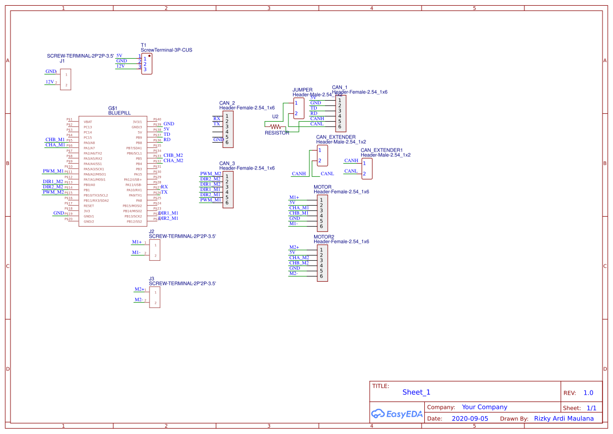Select screw terminal J3

coord(154,297)
